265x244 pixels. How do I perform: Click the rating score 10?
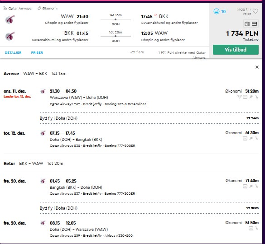(223, 11)
